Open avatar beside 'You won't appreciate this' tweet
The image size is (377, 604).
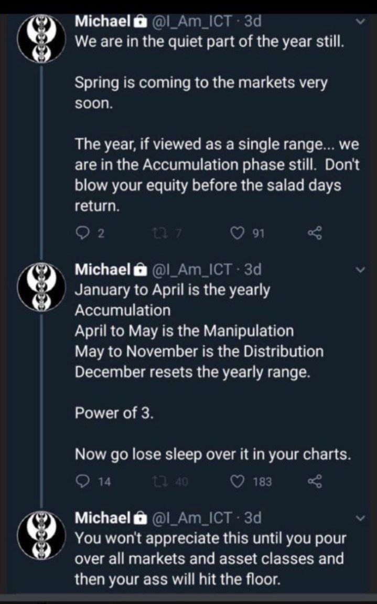(x=40, y=535)
